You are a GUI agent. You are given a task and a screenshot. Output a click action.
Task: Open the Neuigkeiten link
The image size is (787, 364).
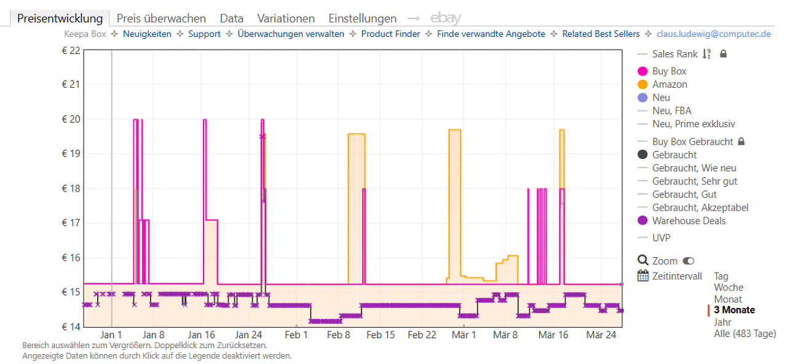point(147,34)
